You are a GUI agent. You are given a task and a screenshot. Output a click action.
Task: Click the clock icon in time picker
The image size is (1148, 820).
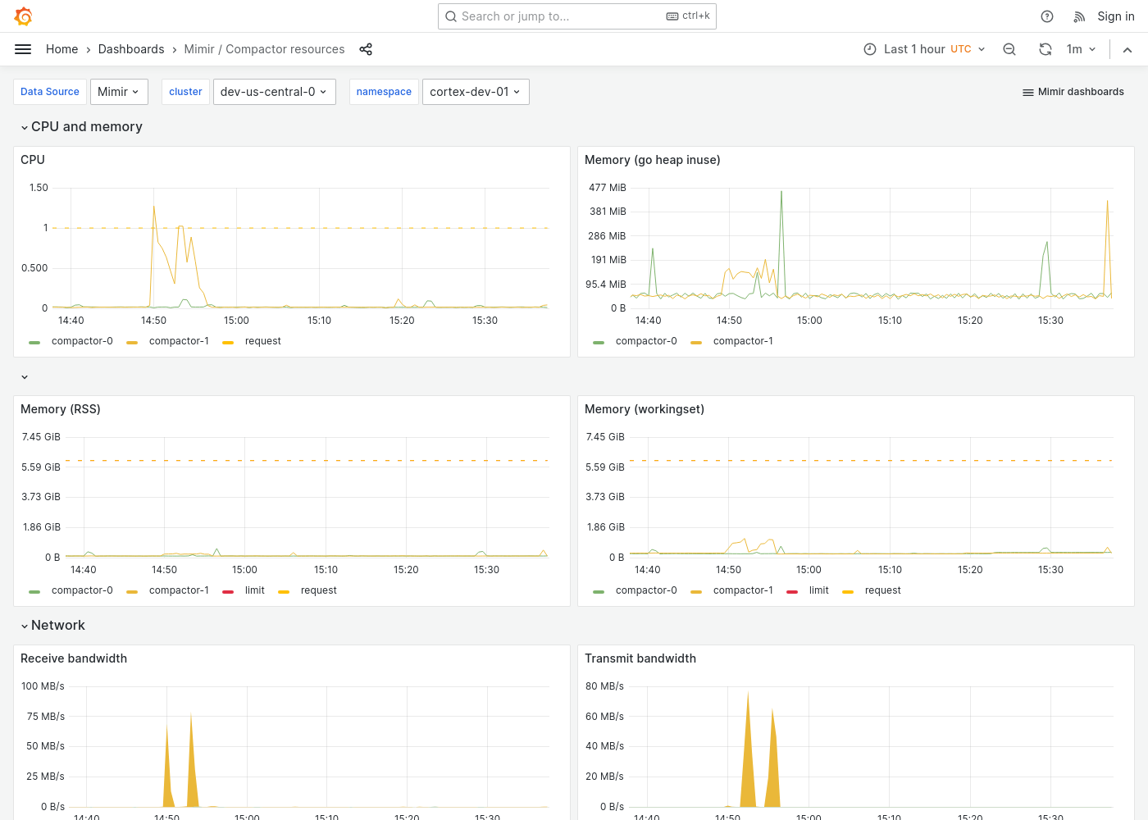click(x=869, y=49)
